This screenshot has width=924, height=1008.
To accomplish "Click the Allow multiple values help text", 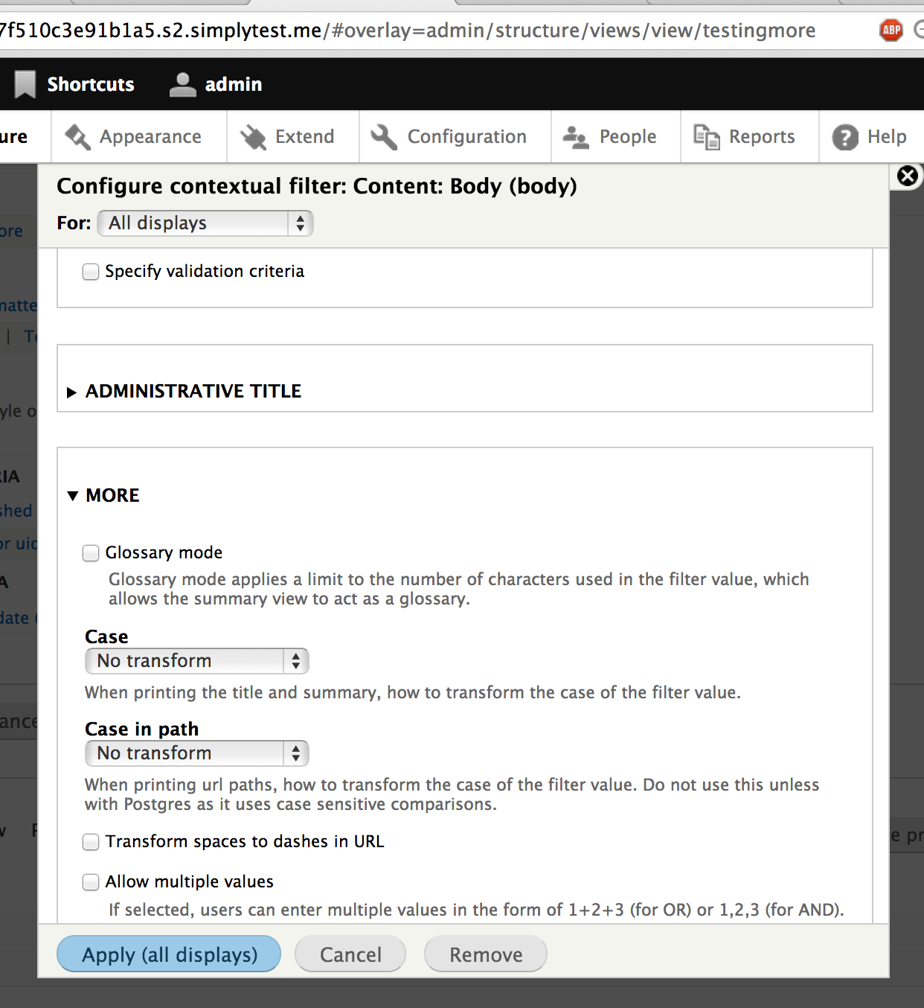I will click(x=476, y=910).
